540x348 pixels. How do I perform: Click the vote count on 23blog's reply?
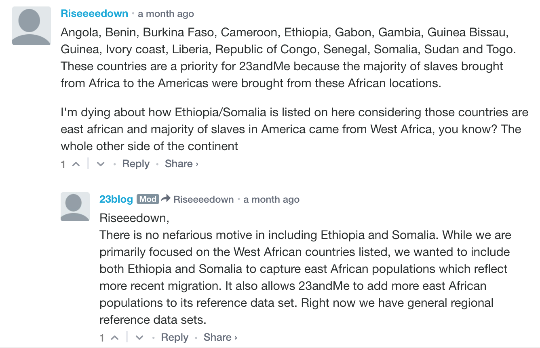click(102, 338)
